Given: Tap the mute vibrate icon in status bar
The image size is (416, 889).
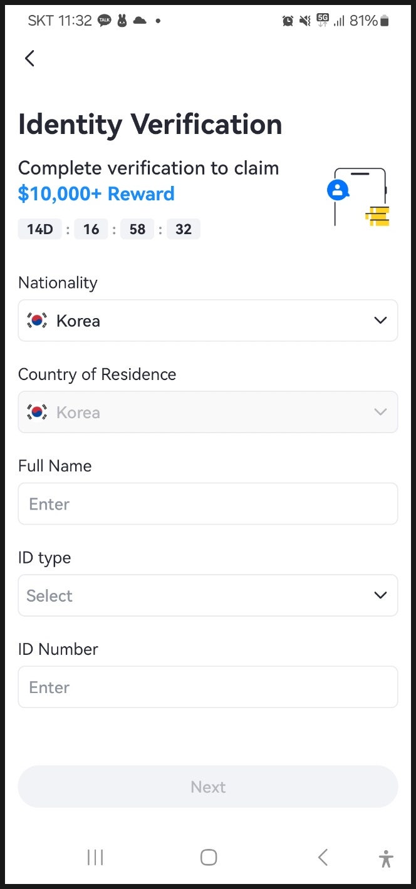Looking at the screenshot, I should [x=305, y=21].
